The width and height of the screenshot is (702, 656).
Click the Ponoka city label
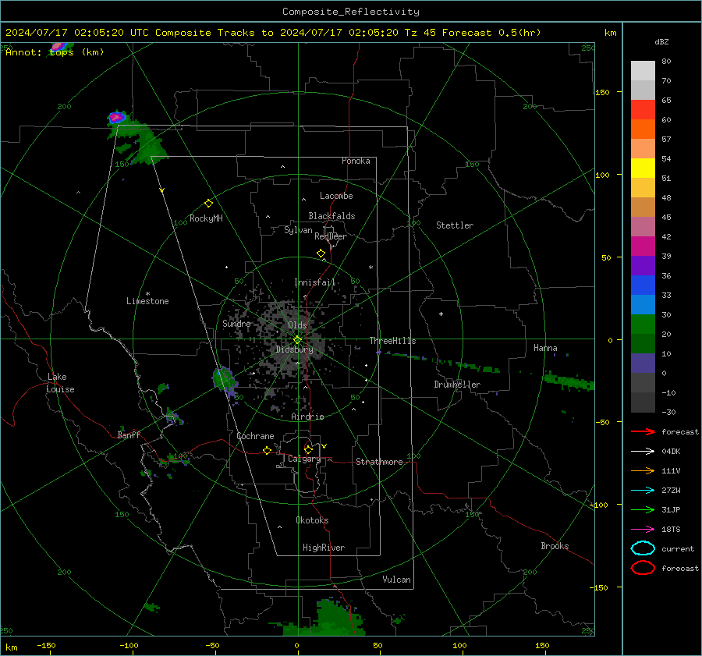pyautogui.click(x=356, y=161)
